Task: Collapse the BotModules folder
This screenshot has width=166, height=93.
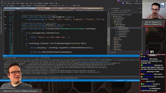Action: (x=113, y=23)
